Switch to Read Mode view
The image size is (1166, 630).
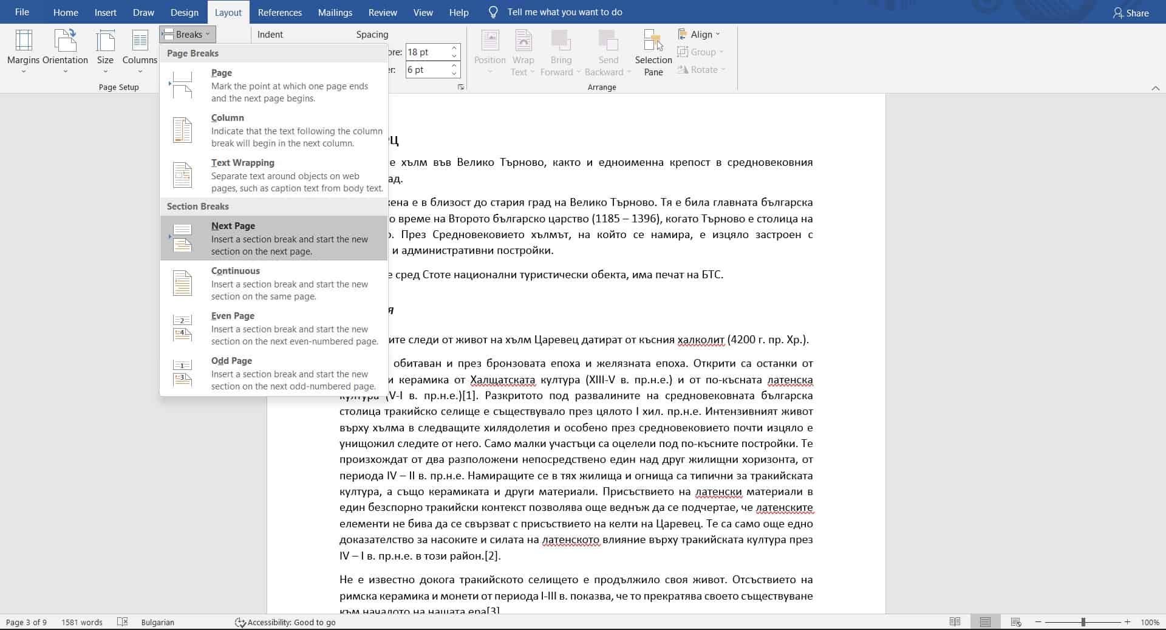pos(955,622)
